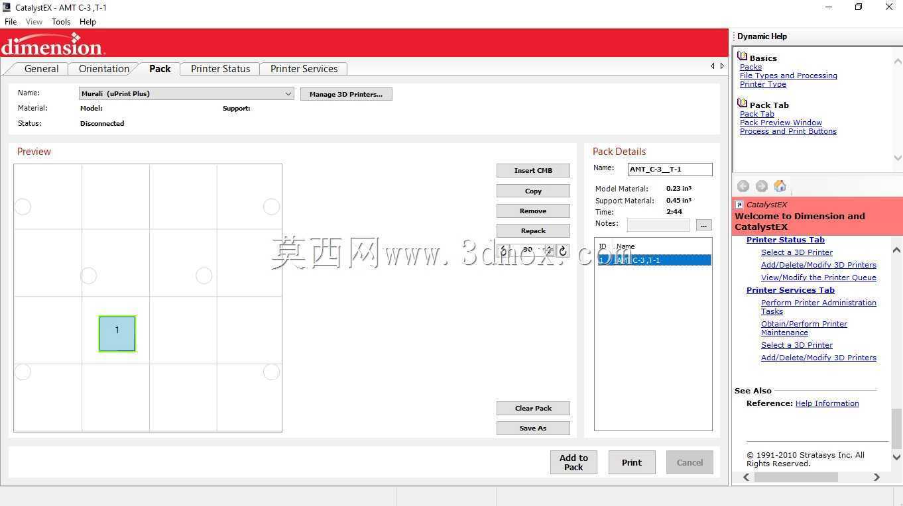Open View/Modify the Printer Queue link
This screenshot has width=903, height=506.
pyautogui.click(x=819, y=278)
